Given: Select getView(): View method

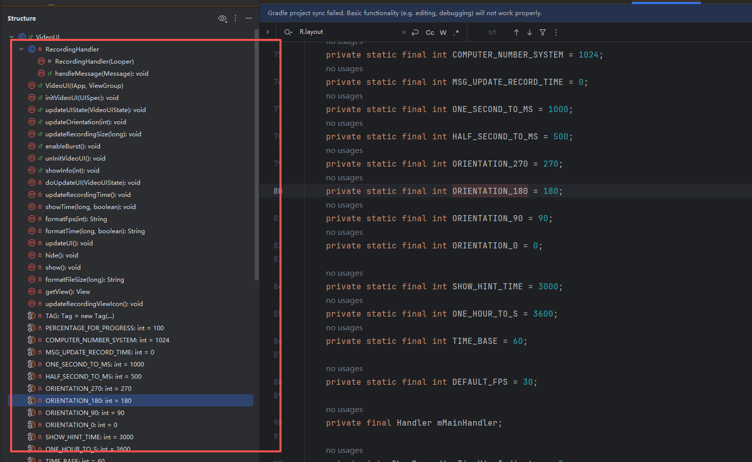Looking at the screenshot, I should (x=68, y=291).
